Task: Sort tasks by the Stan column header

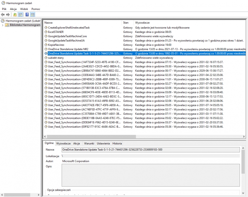Action: [x=128, y=23]
